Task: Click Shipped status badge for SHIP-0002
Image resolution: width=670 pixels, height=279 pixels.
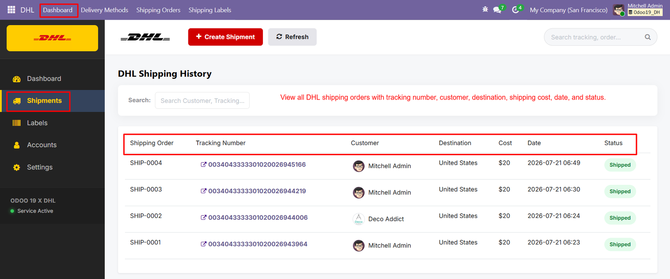Action: [x=620, y=218]
